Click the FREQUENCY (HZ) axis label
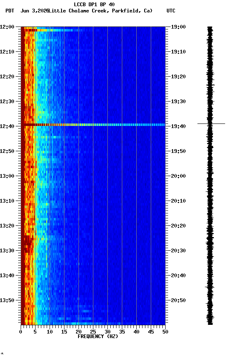The height and width of the screenshot is (358, 228). point(98,336)
